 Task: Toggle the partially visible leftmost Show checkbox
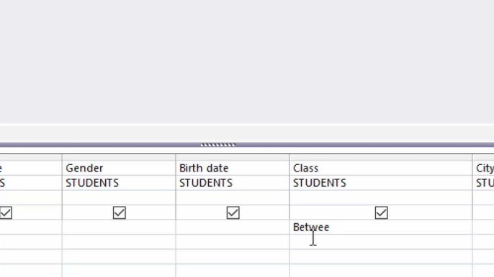(6, 212)
